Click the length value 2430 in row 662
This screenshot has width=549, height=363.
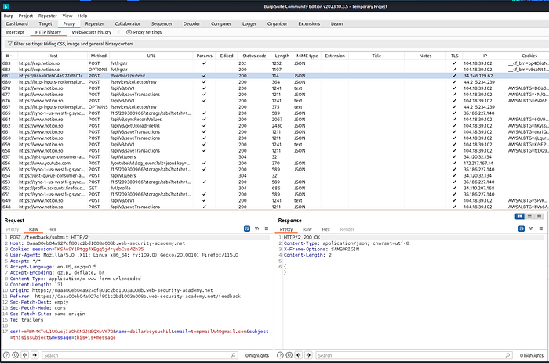[x=277, y=126]
